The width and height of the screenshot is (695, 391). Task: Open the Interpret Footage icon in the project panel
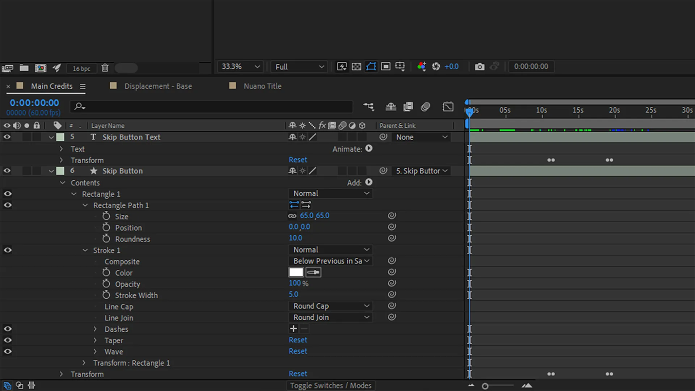[7, 68]
